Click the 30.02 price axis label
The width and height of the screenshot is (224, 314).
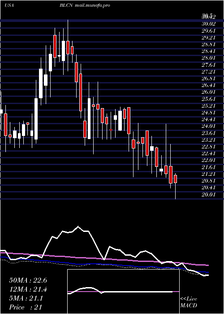[209, 24]
